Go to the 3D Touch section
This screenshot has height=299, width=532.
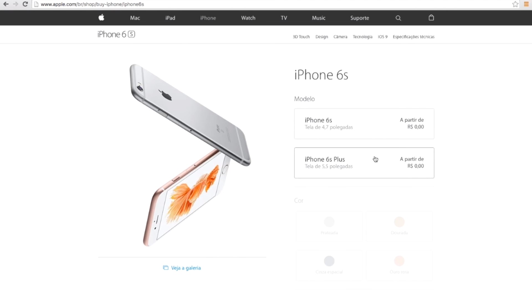[x=301, y=37]
